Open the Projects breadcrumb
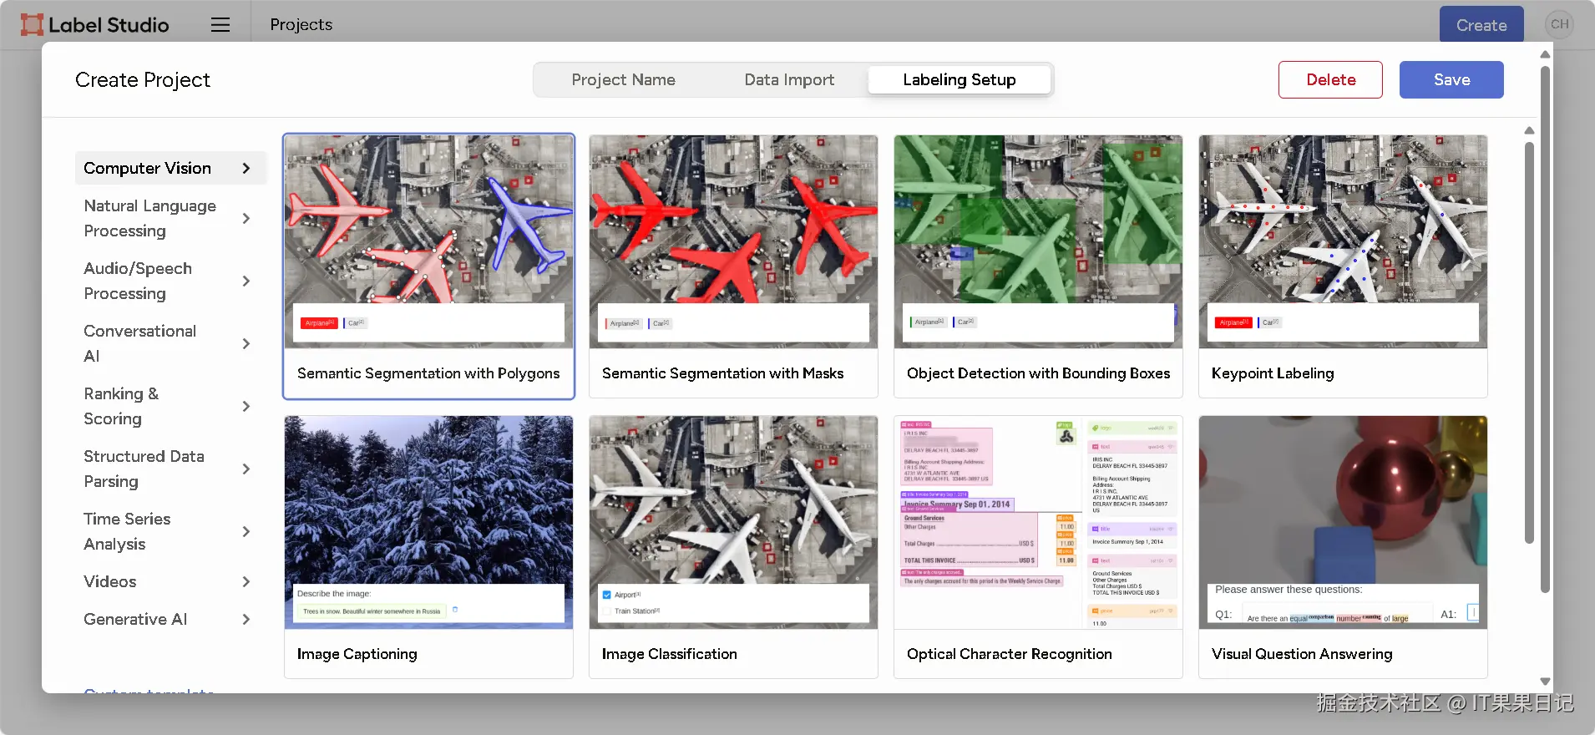 tap(301, 25)
